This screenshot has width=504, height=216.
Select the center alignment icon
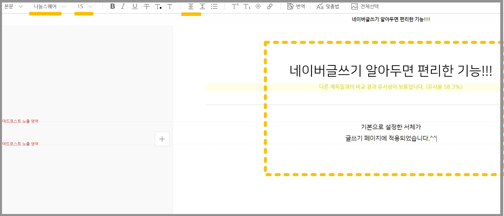coord(191,6)
